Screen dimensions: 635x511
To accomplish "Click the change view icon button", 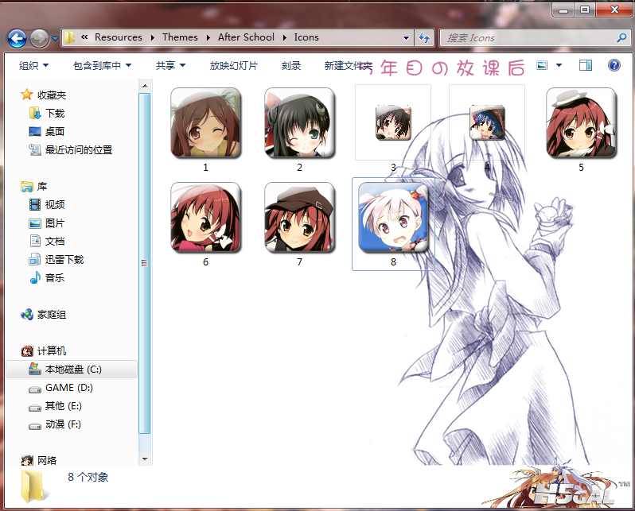I will 542,65.
